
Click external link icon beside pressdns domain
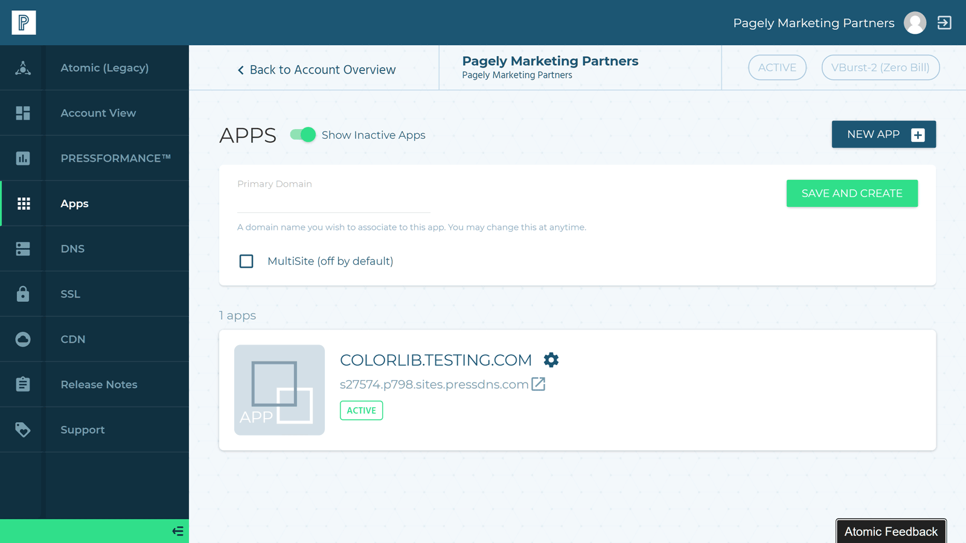539,384
